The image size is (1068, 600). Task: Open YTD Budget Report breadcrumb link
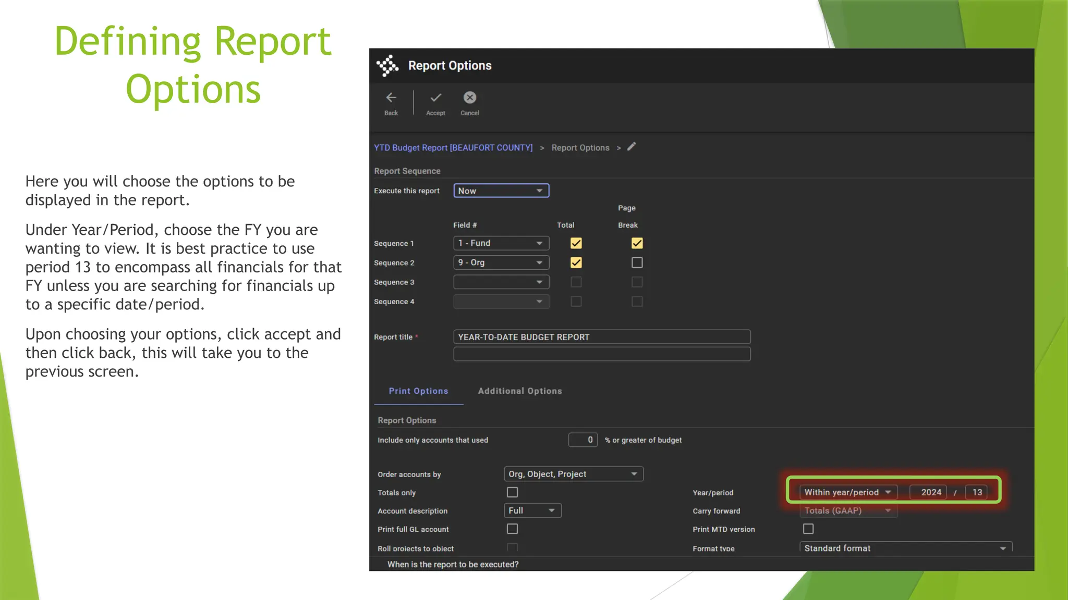453,148
